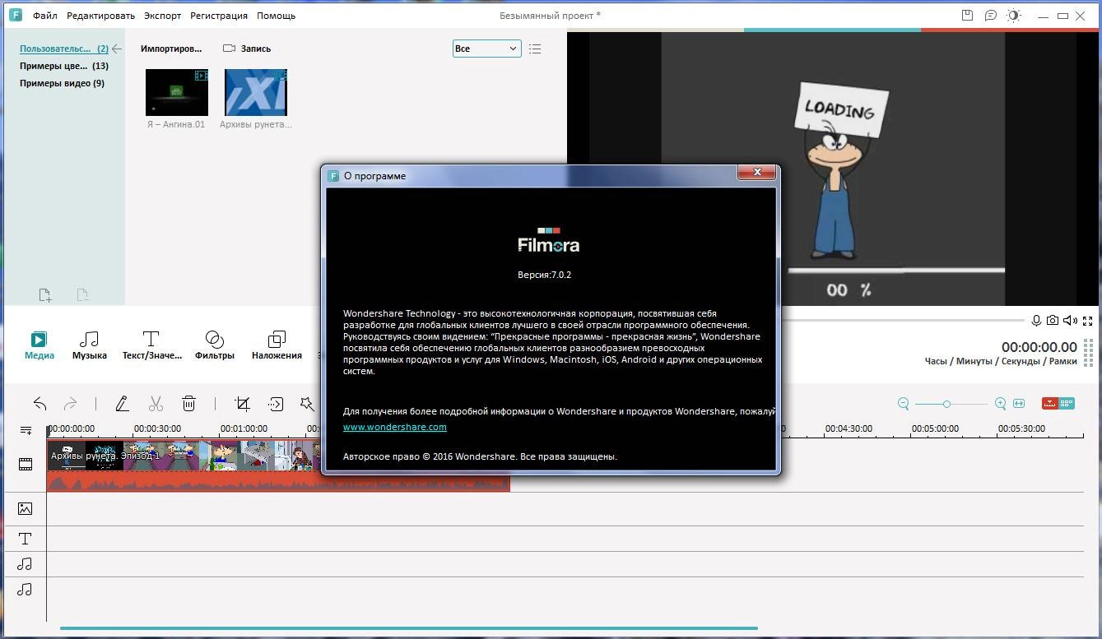
Task: Open the Текст/Значе... text tab
Action: point(151,345)
